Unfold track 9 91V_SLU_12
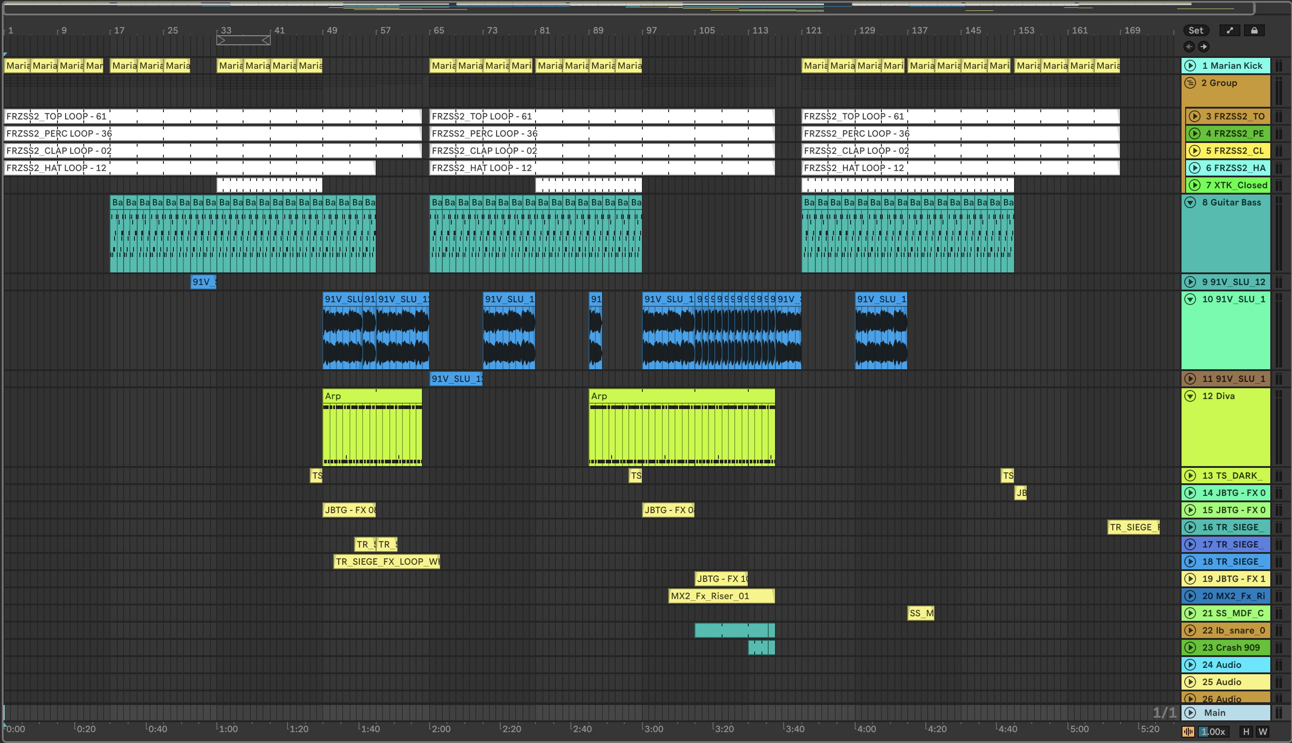Image resolution: width=1292 pixels, height=743 pixels. [x=1190, y=282]
